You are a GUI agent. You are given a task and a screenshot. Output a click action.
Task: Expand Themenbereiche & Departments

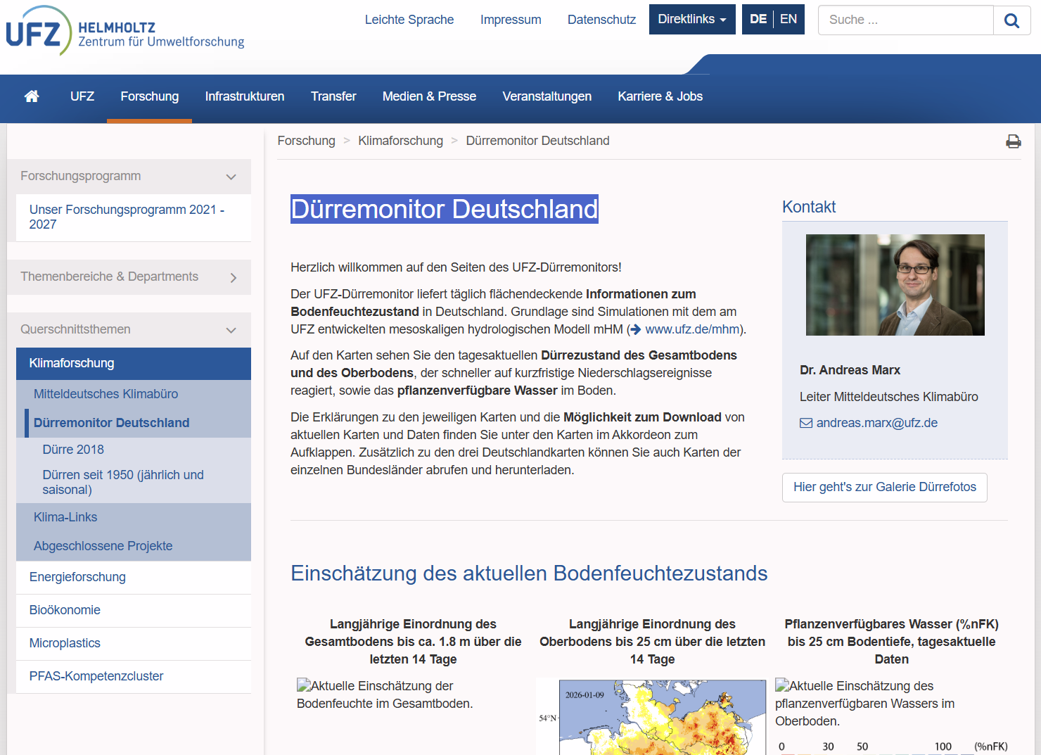click(x=234, y=277)
